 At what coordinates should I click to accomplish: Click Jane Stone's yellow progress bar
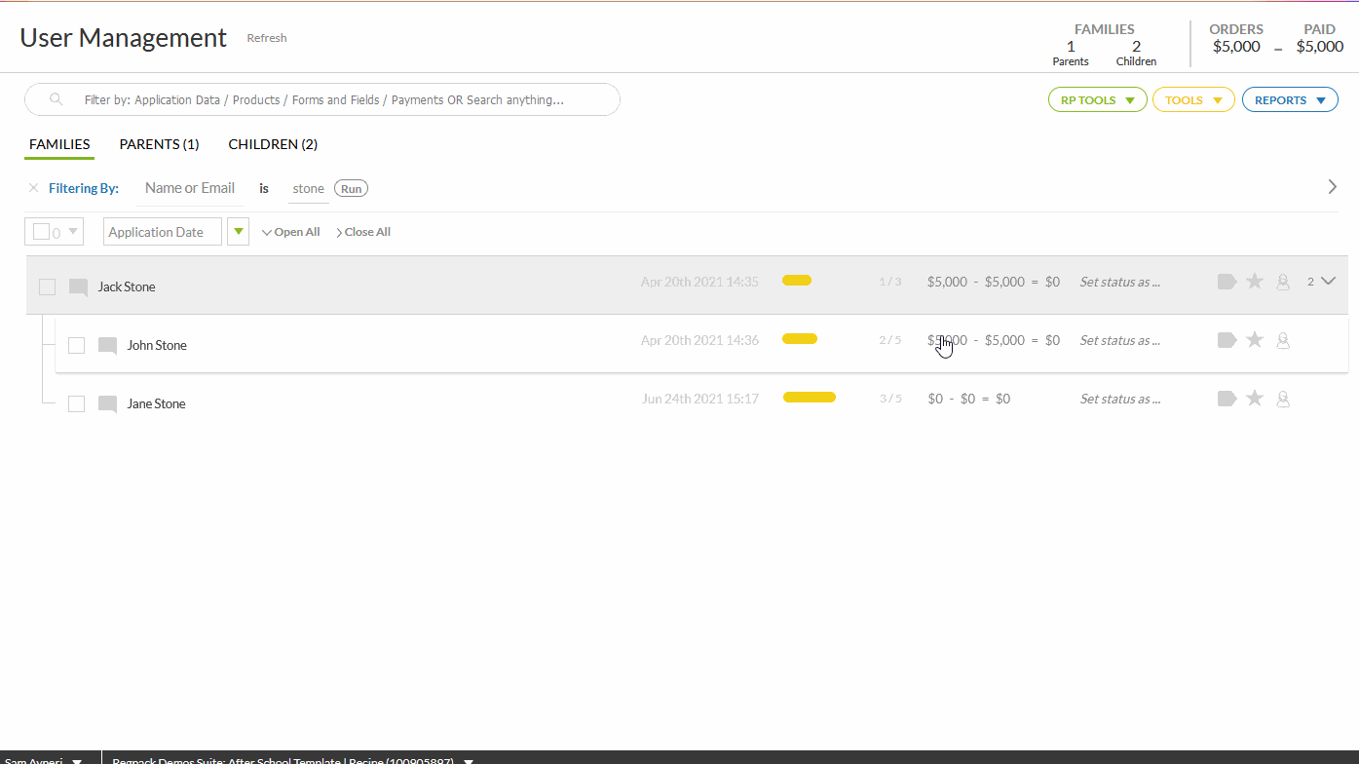(x=809, y=398)
